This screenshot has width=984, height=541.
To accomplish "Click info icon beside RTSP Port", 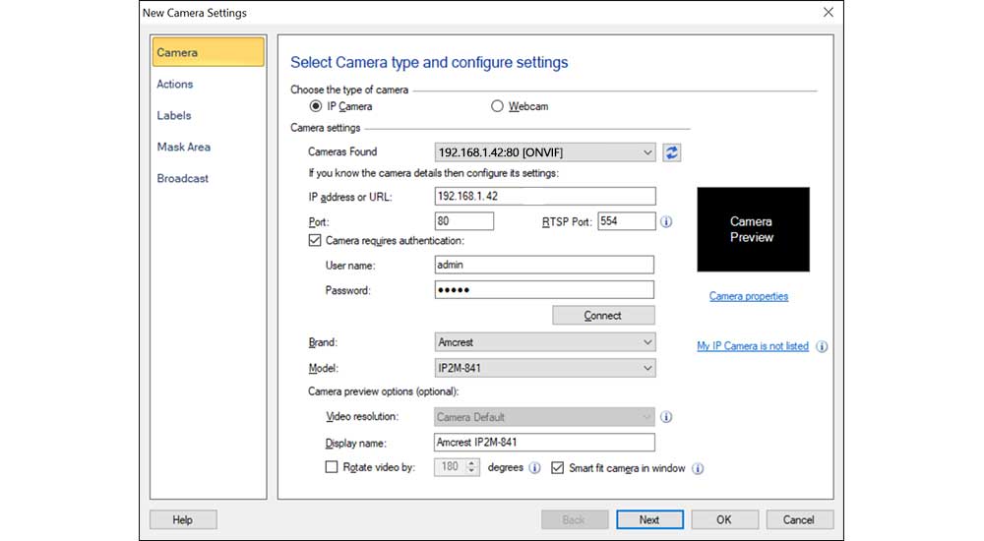I will [x=666, y=222].
